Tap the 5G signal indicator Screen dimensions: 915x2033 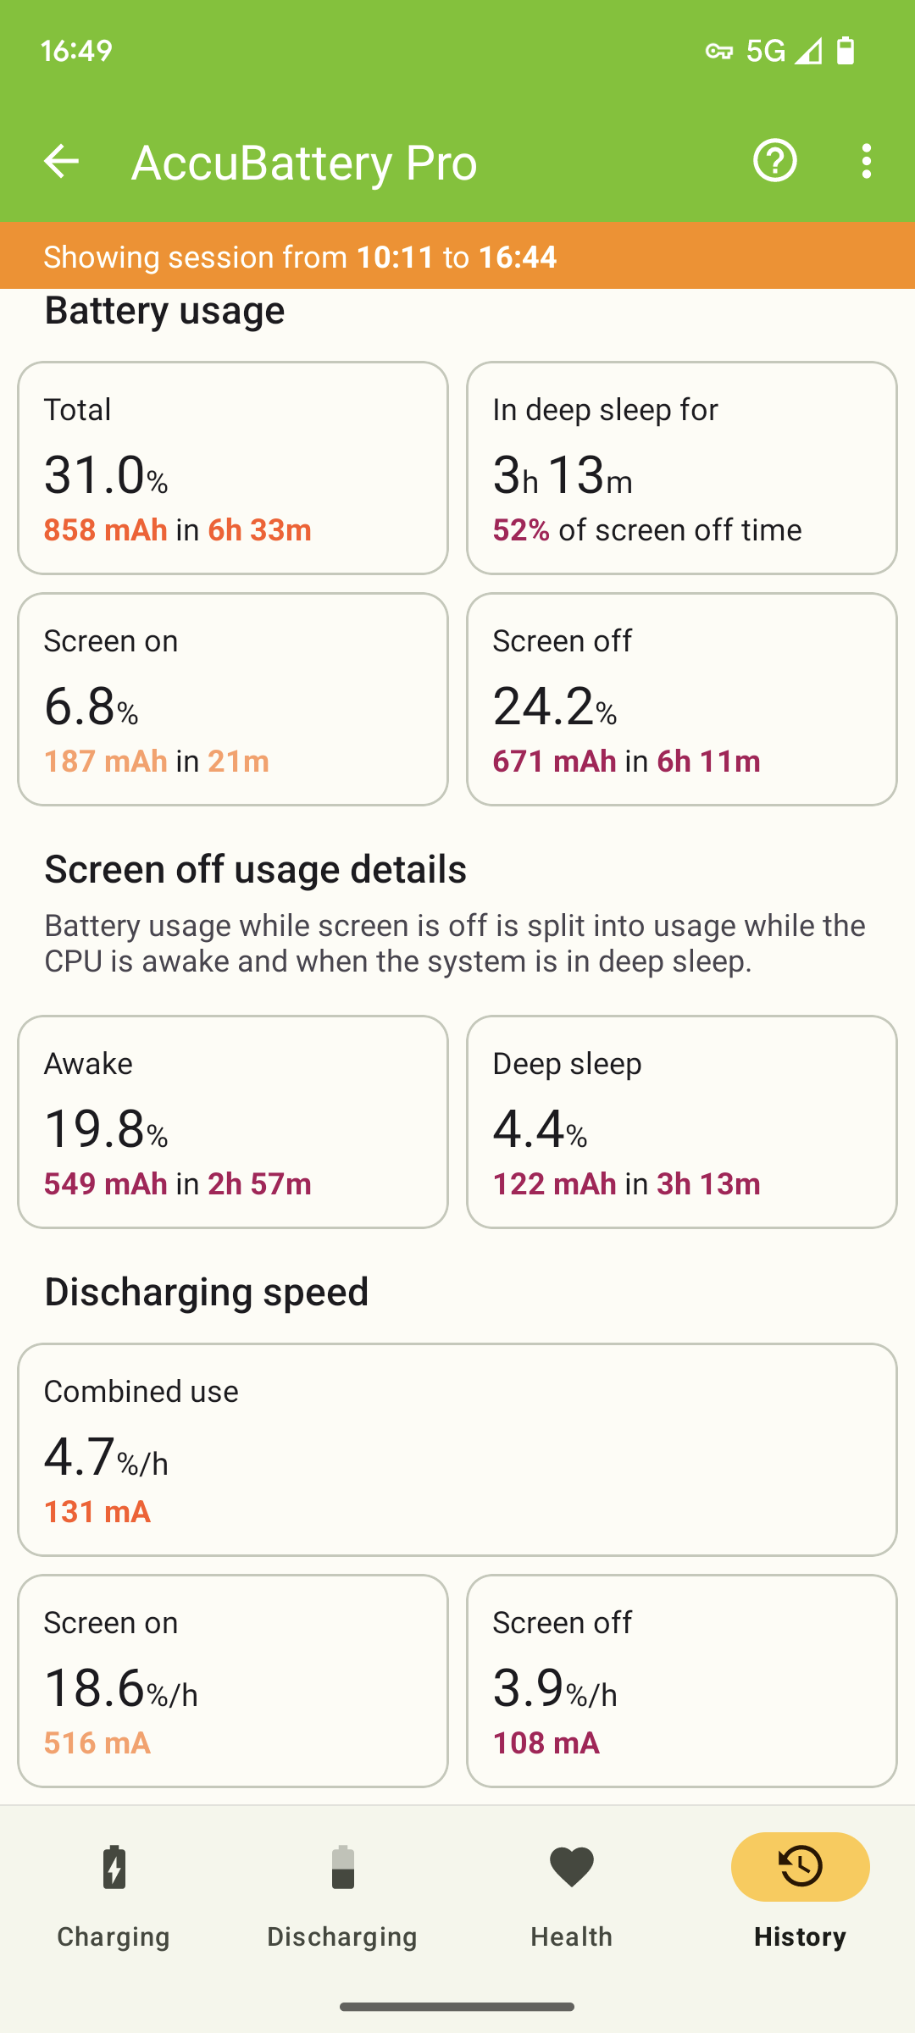click(766, 51)
